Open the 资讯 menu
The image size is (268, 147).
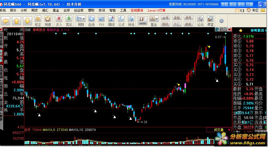tap(102, 10)
